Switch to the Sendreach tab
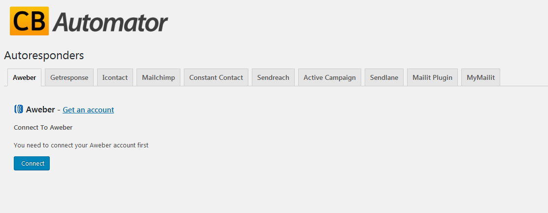 point(273,77)
